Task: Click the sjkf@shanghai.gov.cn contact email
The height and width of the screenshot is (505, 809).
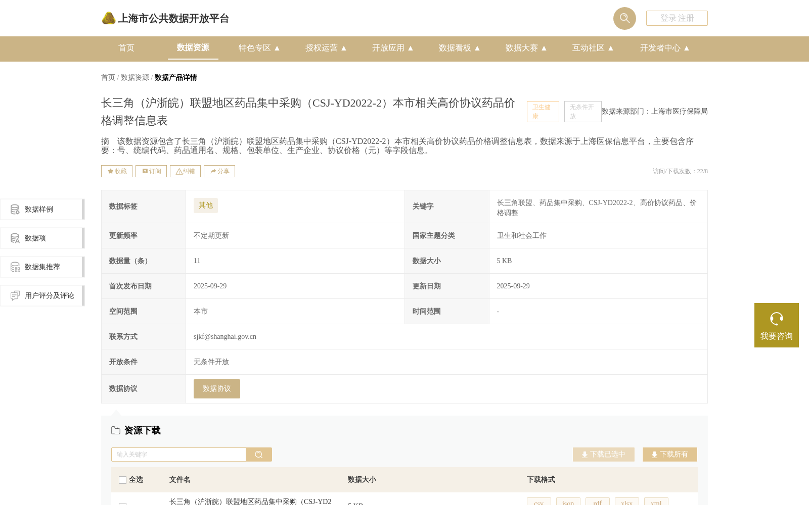Action: tap(225, 337)
